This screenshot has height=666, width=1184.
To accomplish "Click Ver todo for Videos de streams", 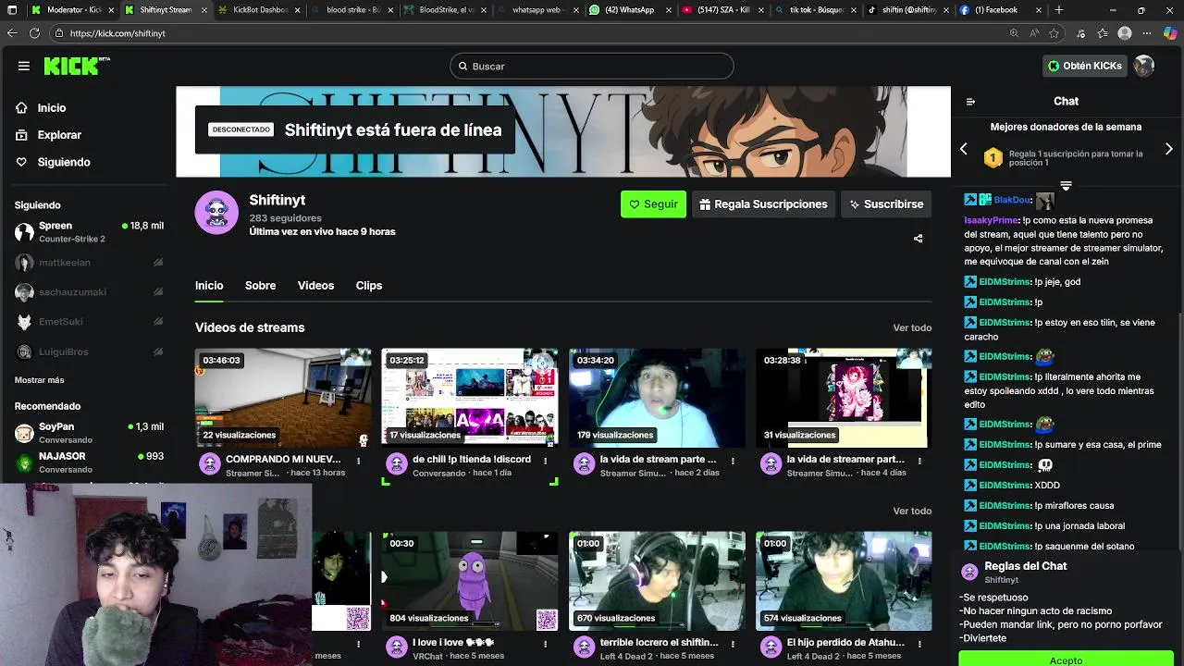I will (x=912, y=327).
